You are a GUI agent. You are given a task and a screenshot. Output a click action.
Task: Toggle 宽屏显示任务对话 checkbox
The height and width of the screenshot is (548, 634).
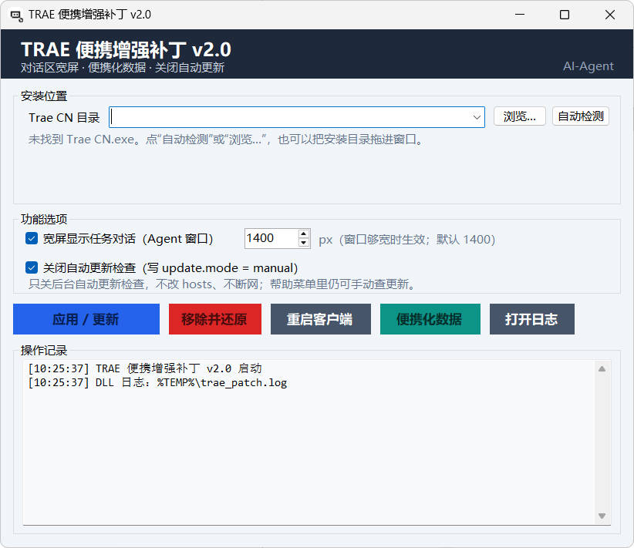(x=32, y=238)
